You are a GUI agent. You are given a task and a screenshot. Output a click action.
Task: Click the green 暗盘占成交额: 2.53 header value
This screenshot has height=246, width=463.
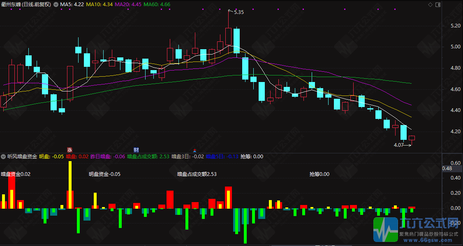(x=148, y=156)
